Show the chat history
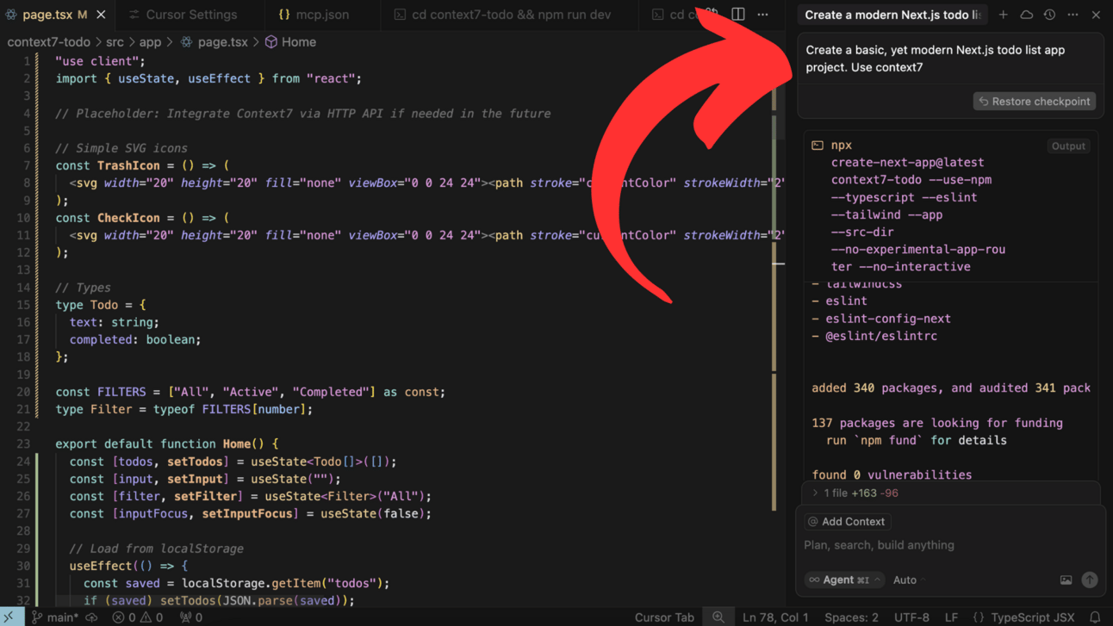The width and height of the screenshot is (1113, 626). [1049, 15]
